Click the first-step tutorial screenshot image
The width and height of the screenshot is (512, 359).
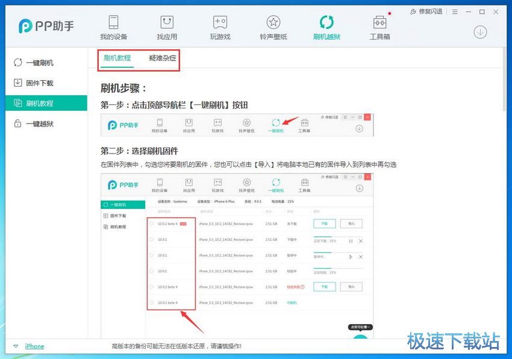pyautogui.click(x=237, y=125)
